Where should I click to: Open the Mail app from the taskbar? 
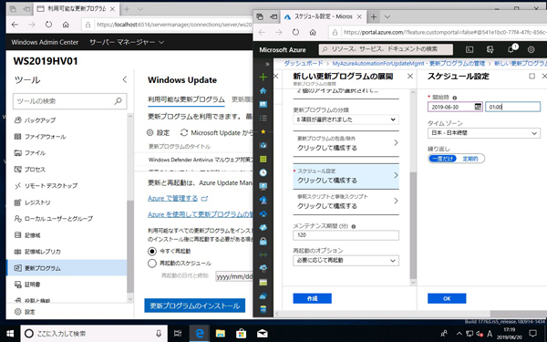(x=262, y=334)
